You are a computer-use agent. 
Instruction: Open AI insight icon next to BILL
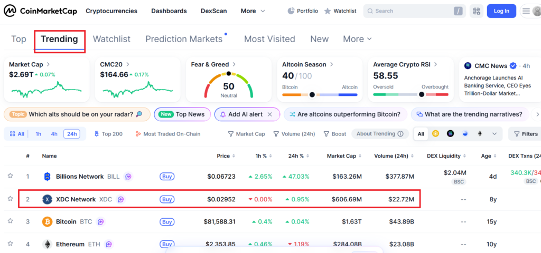point(128,177)
